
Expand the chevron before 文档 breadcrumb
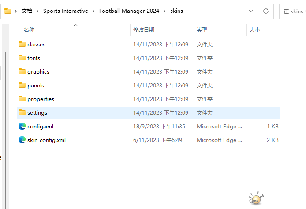(16, 11)
